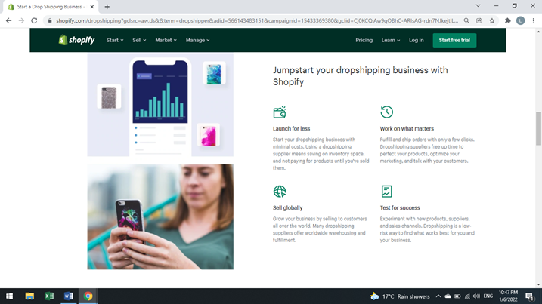Click the volume speaker tray icon

476,296
